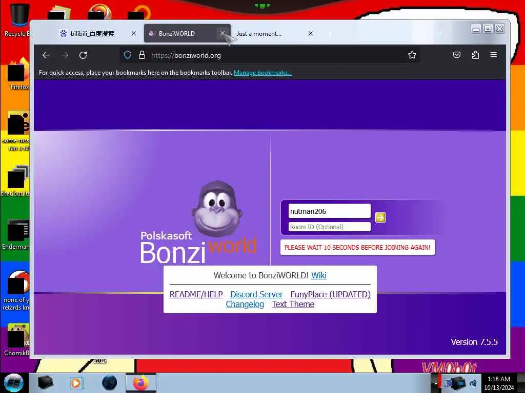
Task: Open FunyPlace (UPDATED) link
Action: [331, 294]
